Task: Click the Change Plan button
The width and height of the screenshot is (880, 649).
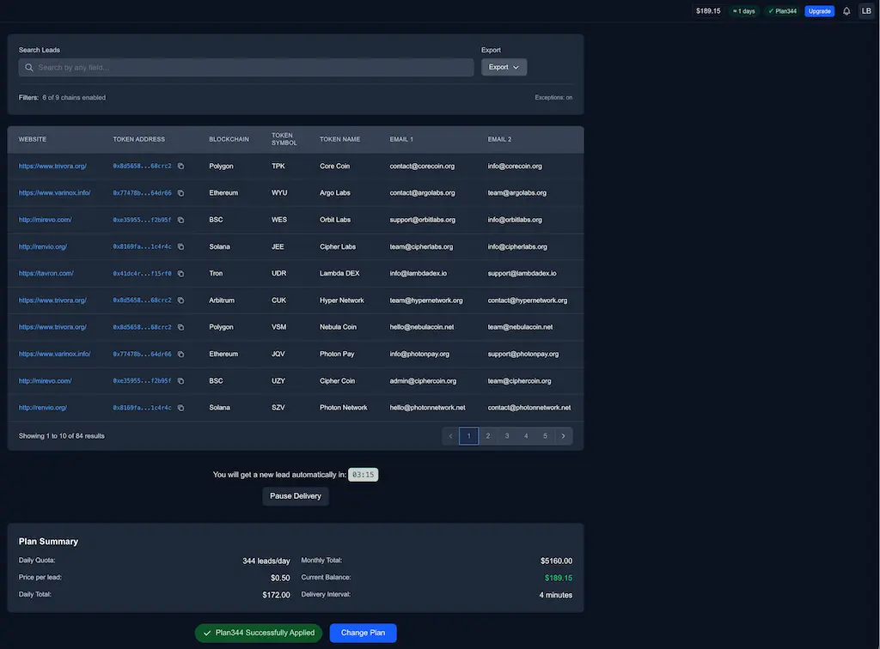Action: (x=363, y=633)
